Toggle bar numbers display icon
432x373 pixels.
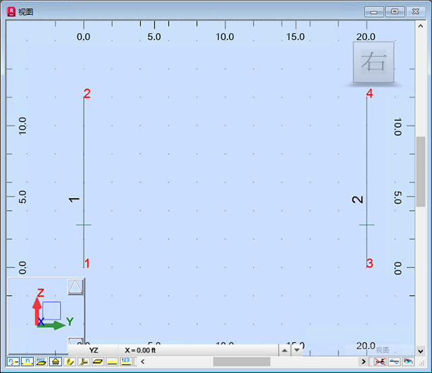click(x=28, y=362)
